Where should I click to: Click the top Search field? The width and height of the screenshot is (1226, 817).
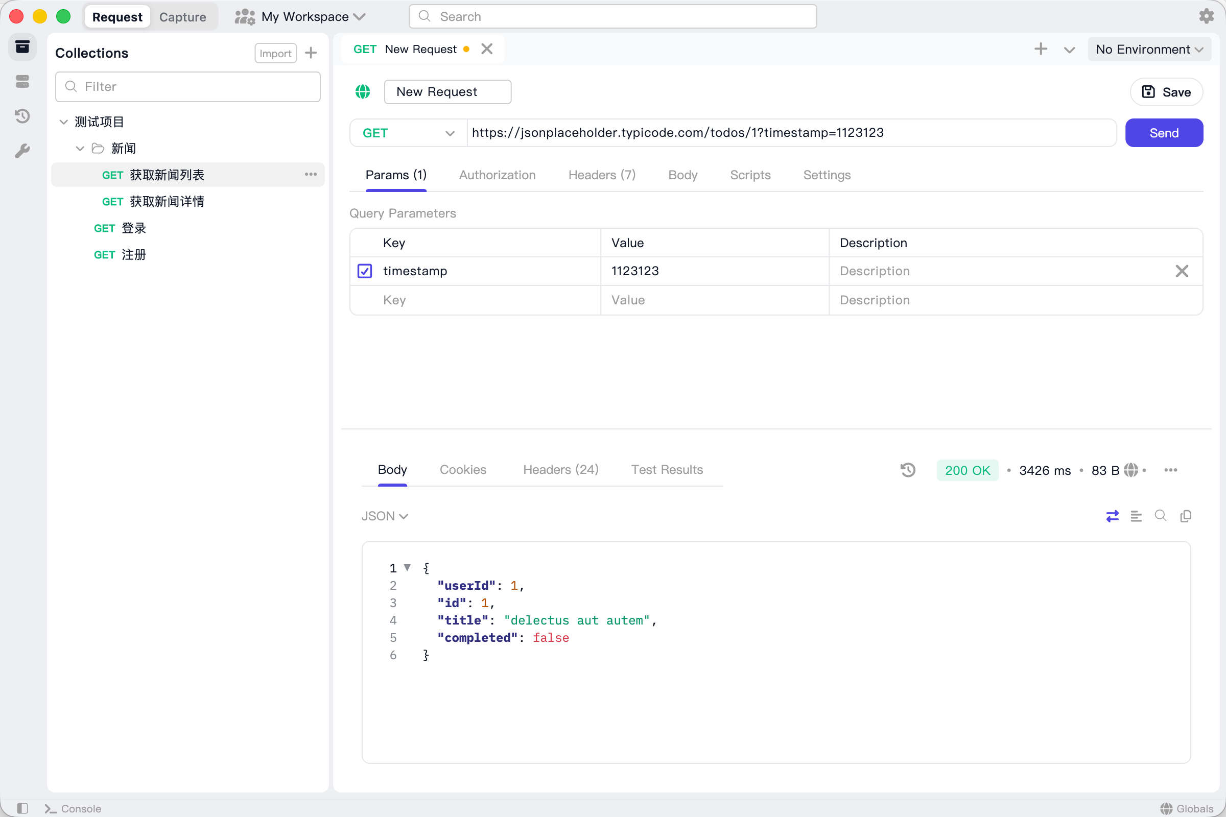tap(612, 17)
